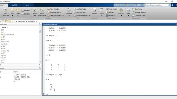The width and height of the screenshot is (177, 99).
Task: Click the notifications bell icon
Action: point(172,5)
